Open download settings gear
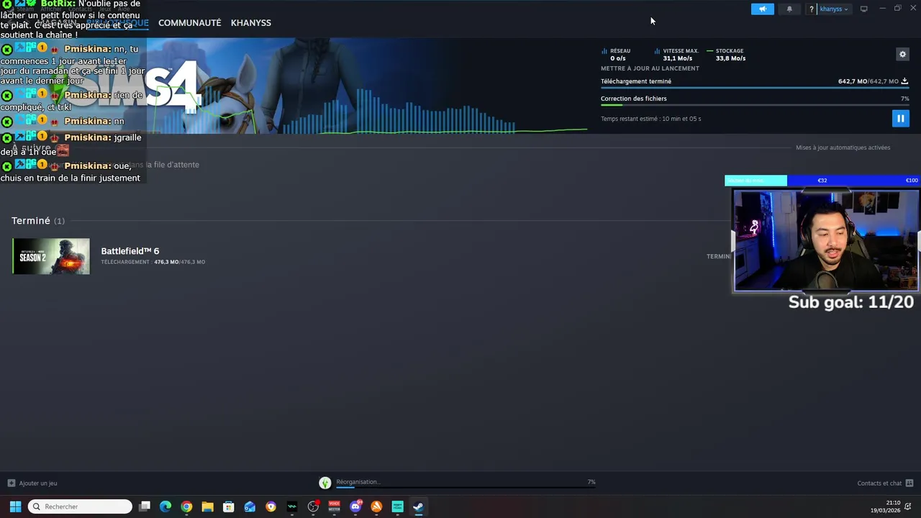The height and width of the screenshot is (518, 921). (902, 54)
